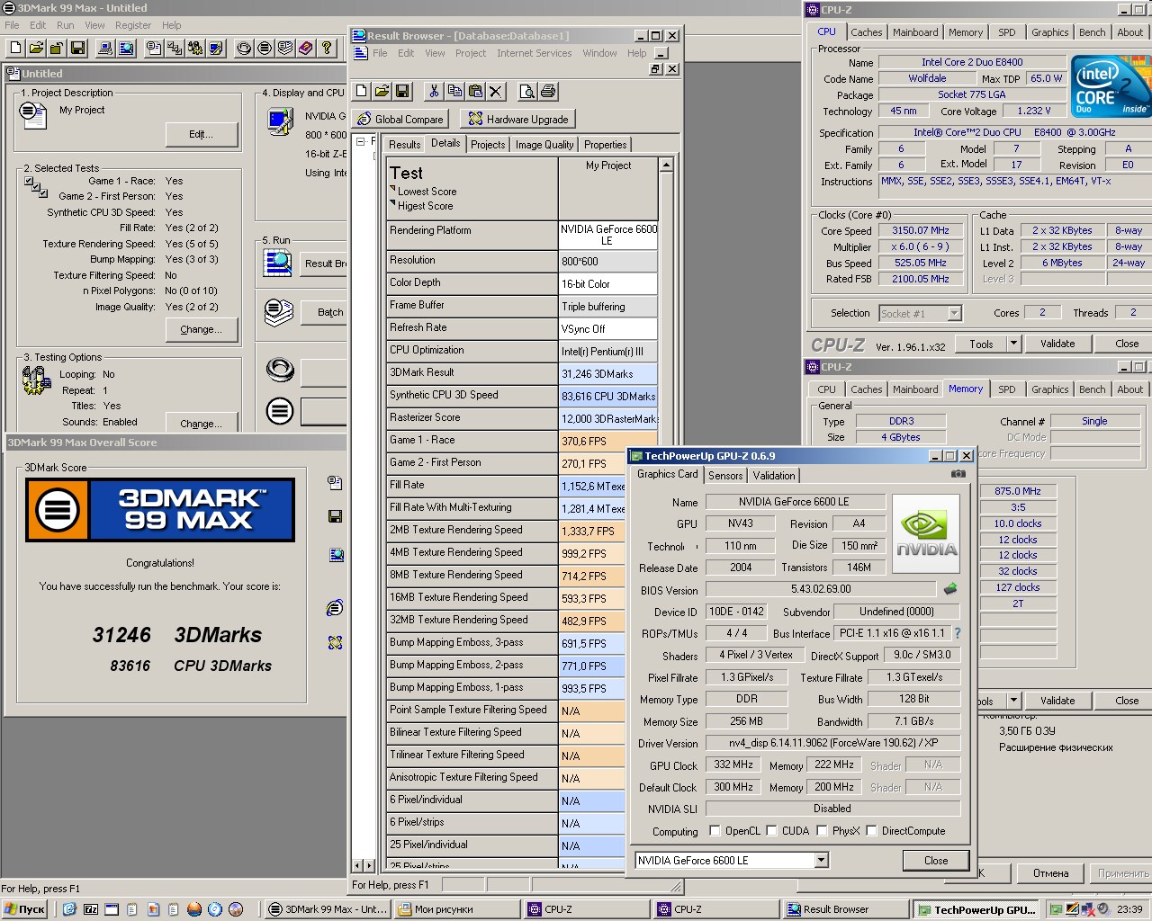This screenshot has height=921, width=1152.
Task: Click the Отмена button in the background dialog
Action: (x=1050, y=873)
